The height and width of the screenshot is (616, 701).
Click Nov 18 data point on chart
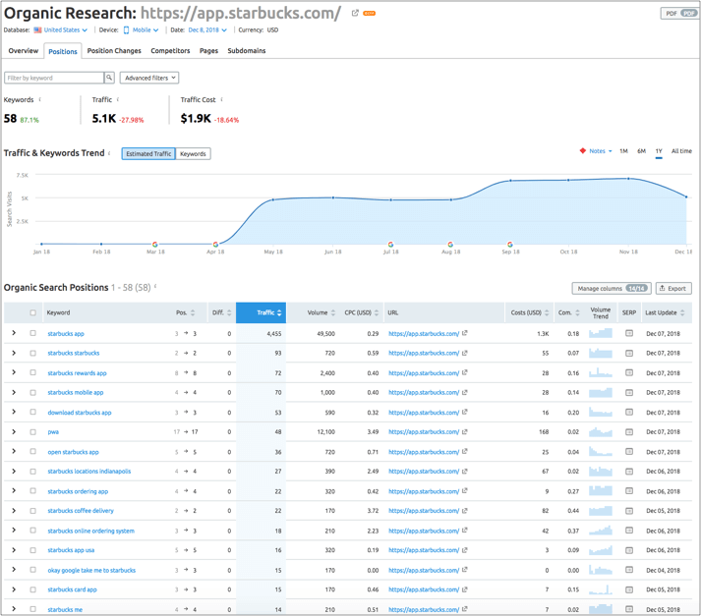[628, 179]
